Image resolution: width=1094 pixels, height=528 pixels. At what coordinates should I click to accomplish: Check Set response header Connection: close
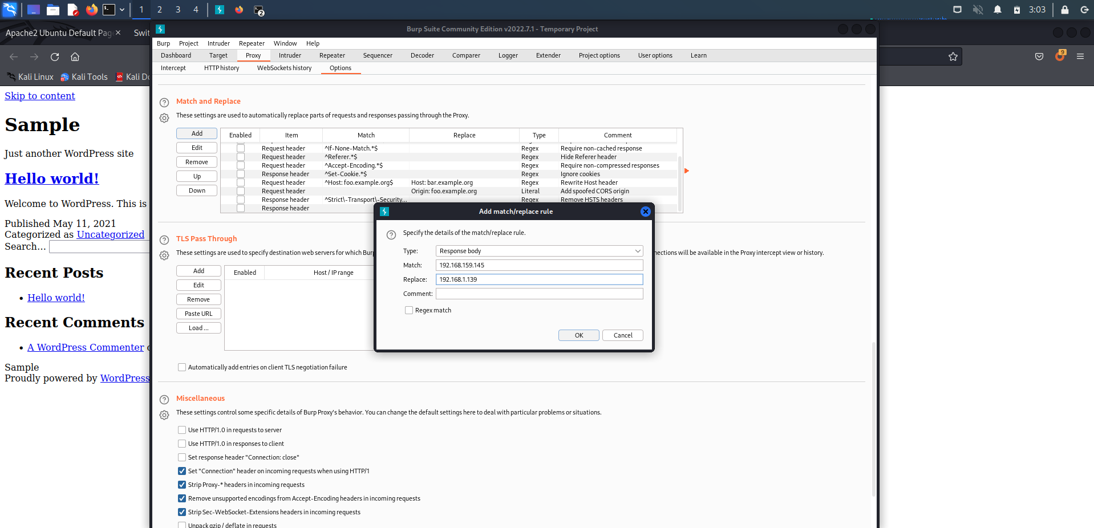point(182,457)
